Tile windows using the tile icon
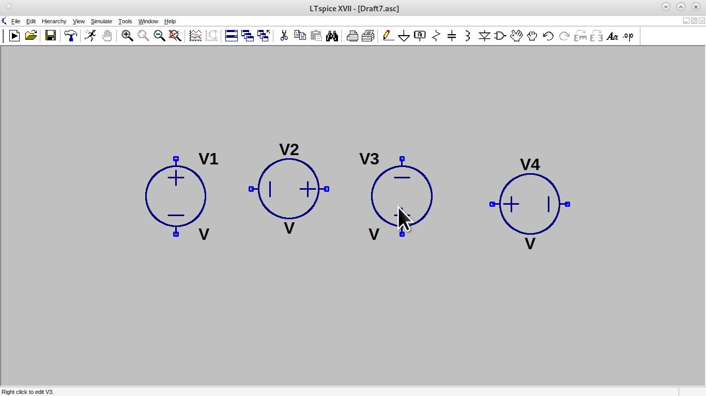706x396 pixels. click(x=232, y=36)
